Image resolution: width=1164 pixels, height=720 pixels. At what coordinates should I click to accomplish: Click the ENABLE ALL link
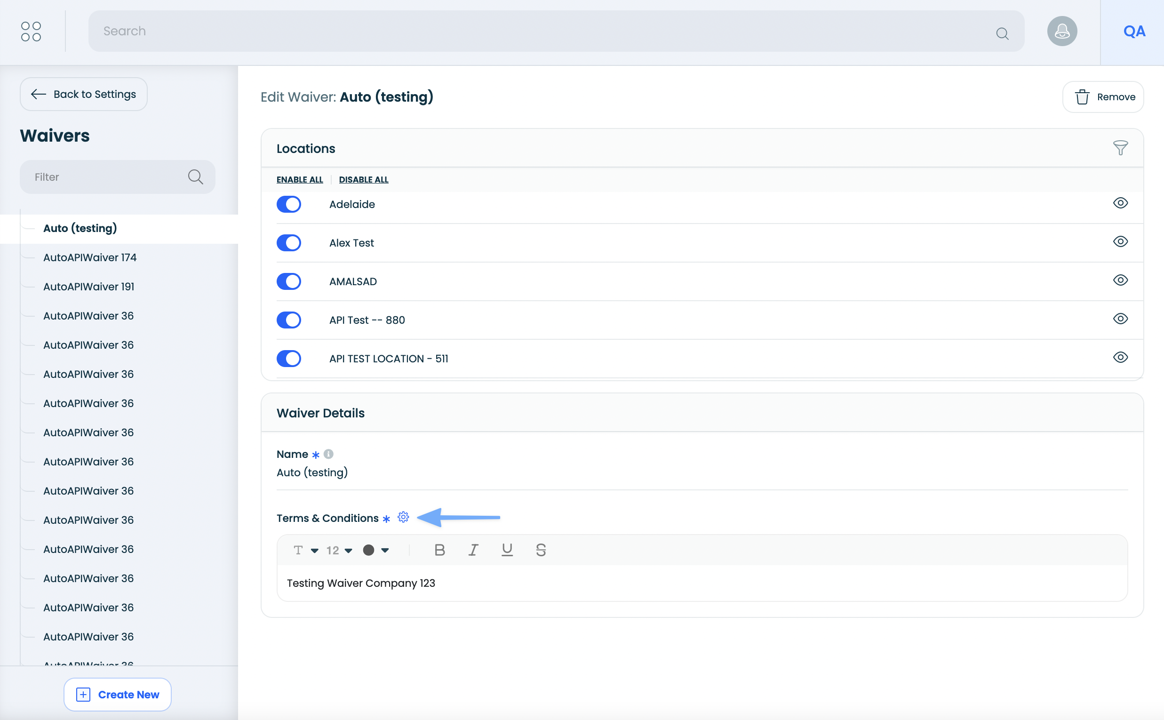[x=299, y=179]
